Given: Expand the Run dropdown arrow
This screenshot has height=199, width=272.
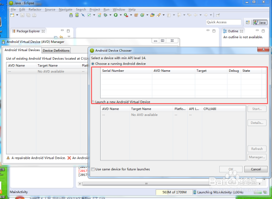Looking at the screenshot, I should pyautogui.click(x=121, y=15).
